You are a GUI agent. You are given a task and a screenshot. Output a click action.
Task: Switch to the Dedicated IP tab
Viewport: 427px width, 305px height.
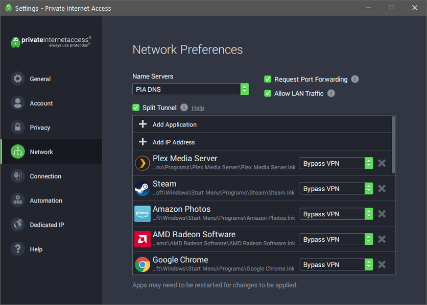47,225
